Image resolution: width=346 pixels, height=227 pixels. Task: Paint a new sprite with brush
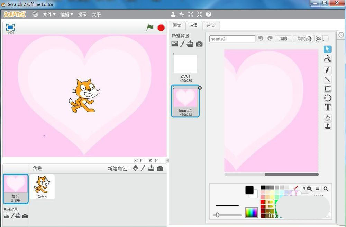pos(143,168)
